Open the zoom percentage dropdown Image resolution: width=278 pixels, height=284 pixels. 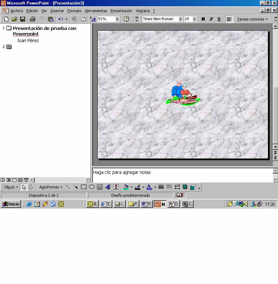[x=117, y=19]
